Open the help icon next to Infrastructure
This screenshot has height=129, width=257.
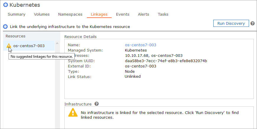[x=97, y=104]
